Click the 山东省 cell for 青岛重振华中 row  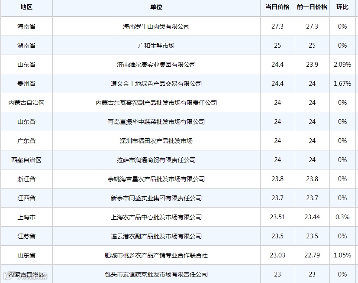tap(26, 122)
